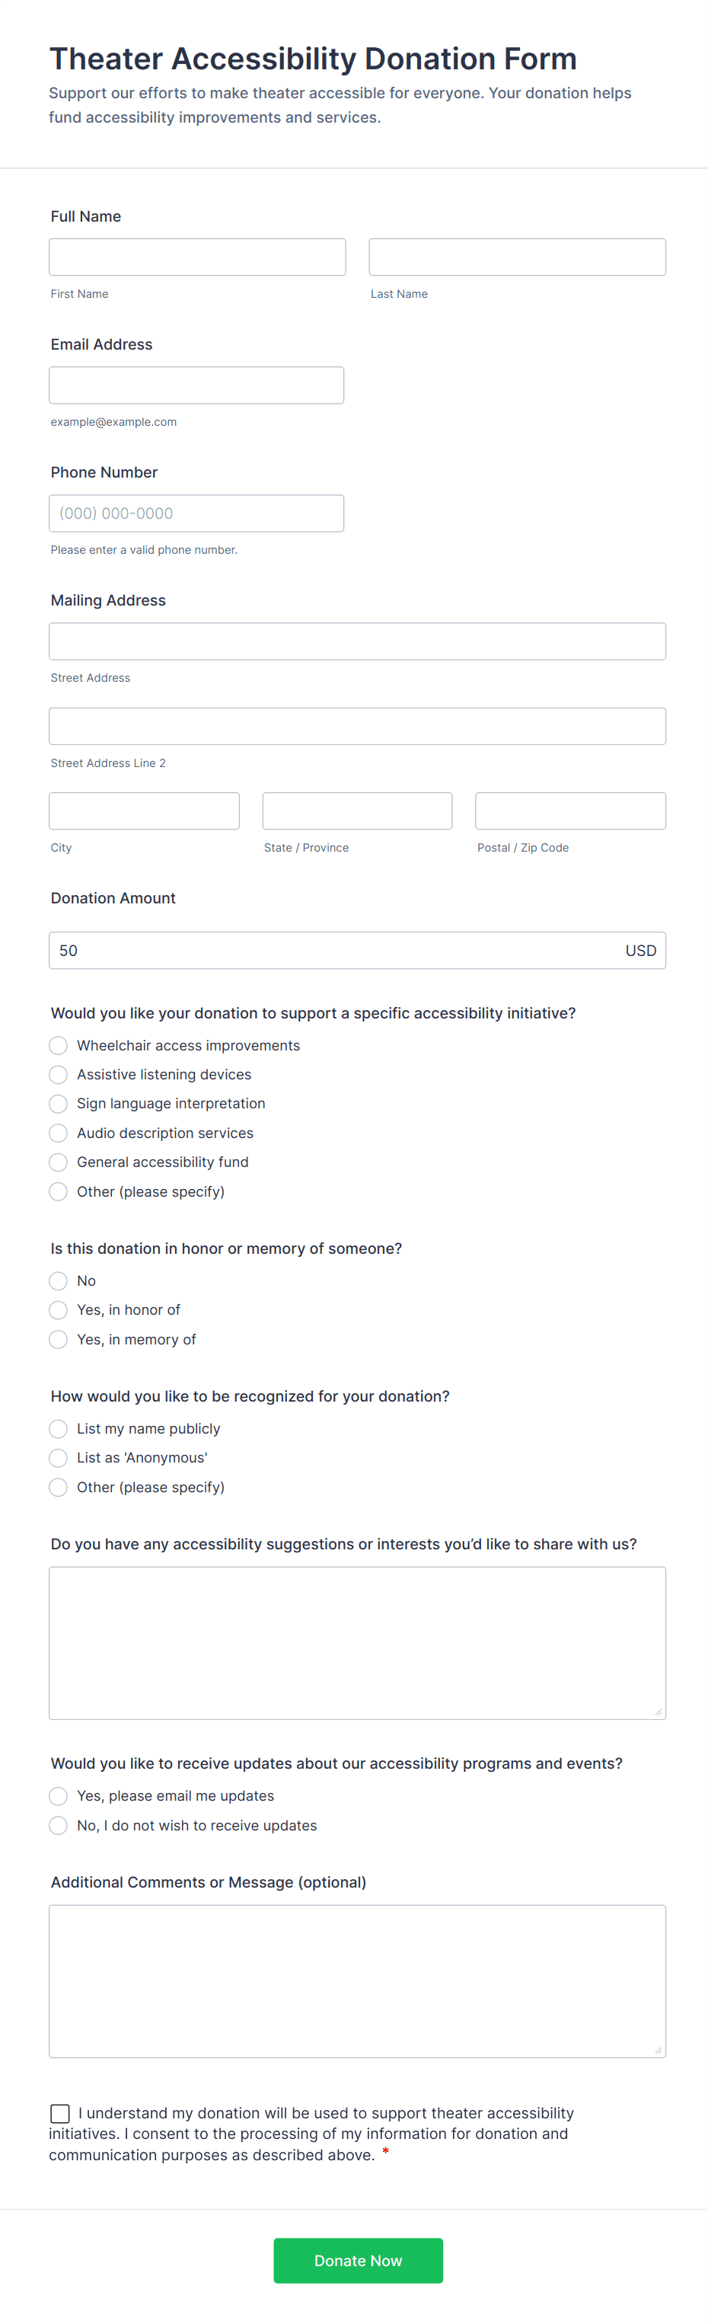Click the First Name input field
This screenshot has height=2321, width=708.
pyautogui.click(x=197, y=257)
